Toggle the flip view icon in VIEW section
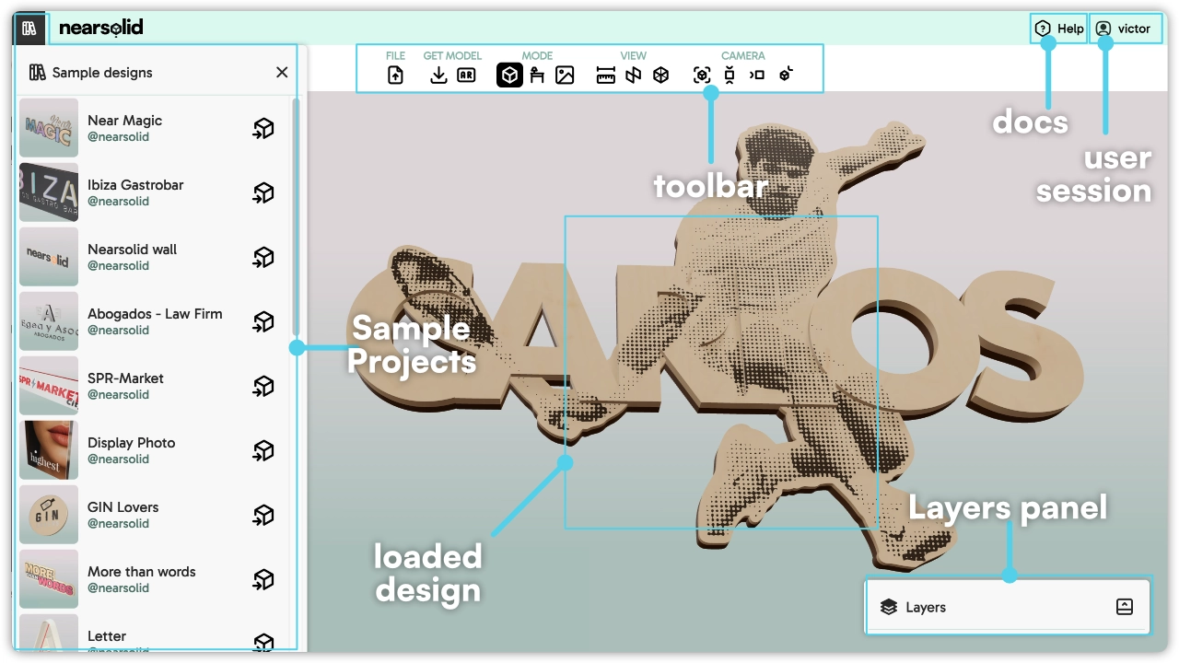1179x663 pixels. coord(633,75)
